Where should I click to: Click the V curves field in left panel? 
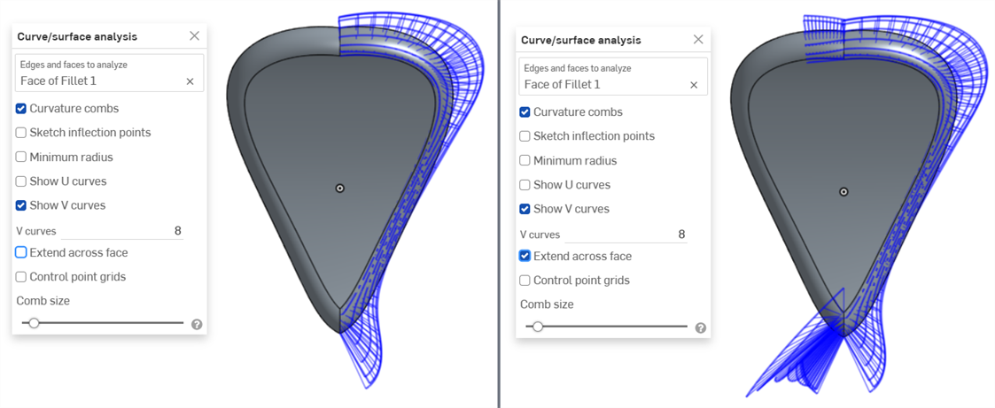(122, 231)
